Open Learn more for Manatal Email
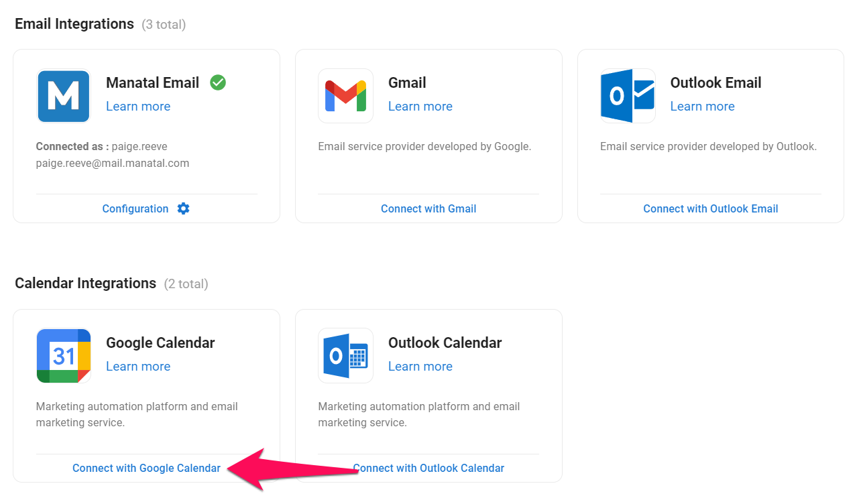The width and height of the screenshot is (857, 500). pyautogui.click(x=138, y=106)
